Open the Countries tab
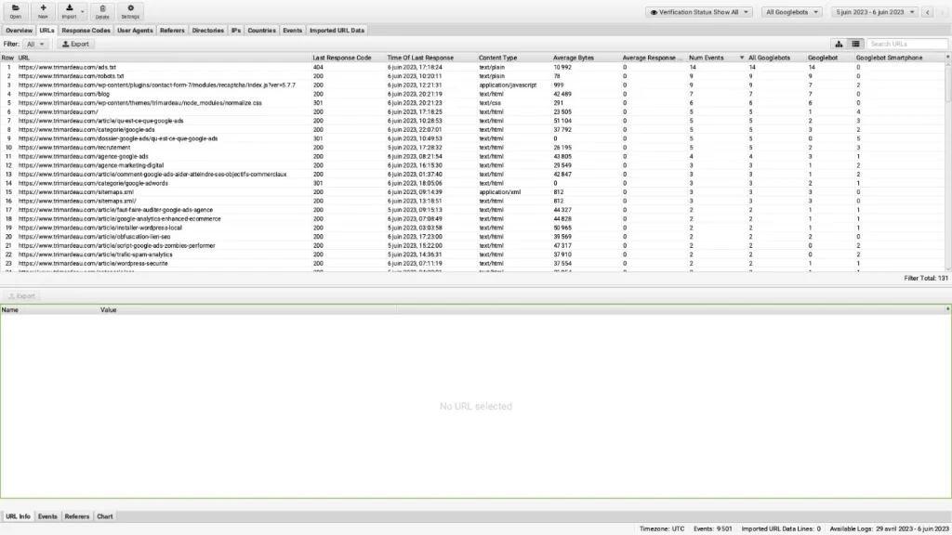 [x=261, y=31]
